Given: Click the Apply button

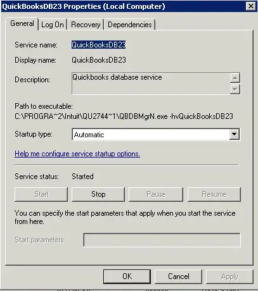Looking at the screenshot, I should (229, 276).
